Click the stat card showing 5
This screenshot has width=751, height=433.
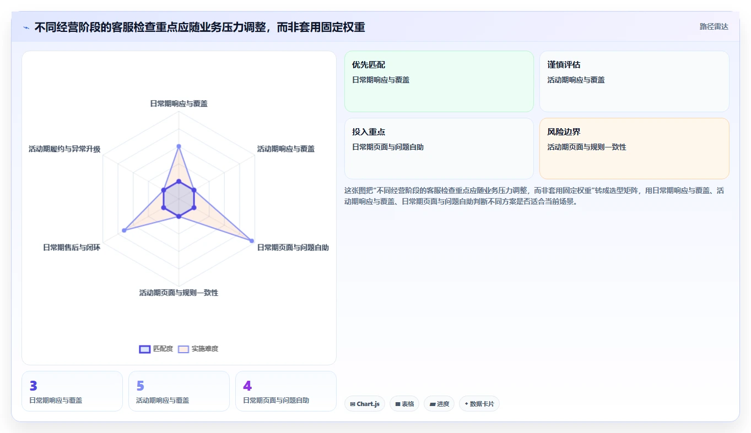pyautogui.click(x=179, y=391)
